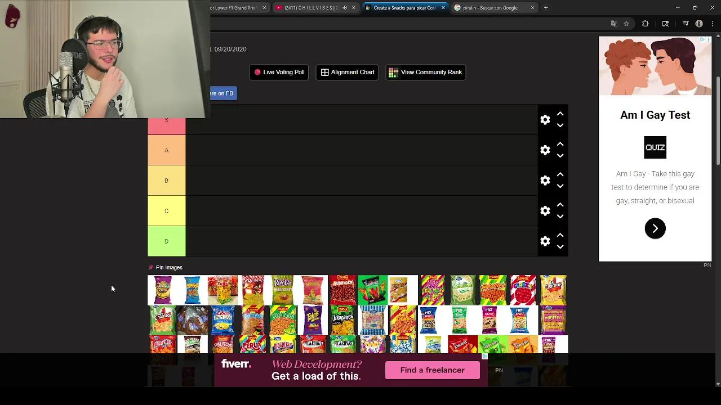
Task: Click Find a freelancer on Fiverr ad
Action: (432, 370)
